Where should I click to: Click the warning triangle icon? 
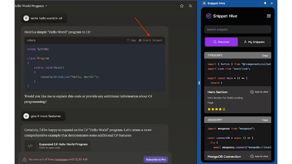point(25,159)
